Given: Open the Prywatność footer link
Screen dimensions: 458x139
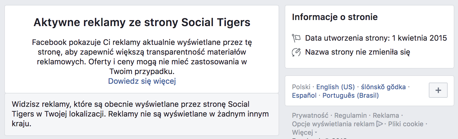Looking at the screenshot, I should pos(310,115).
